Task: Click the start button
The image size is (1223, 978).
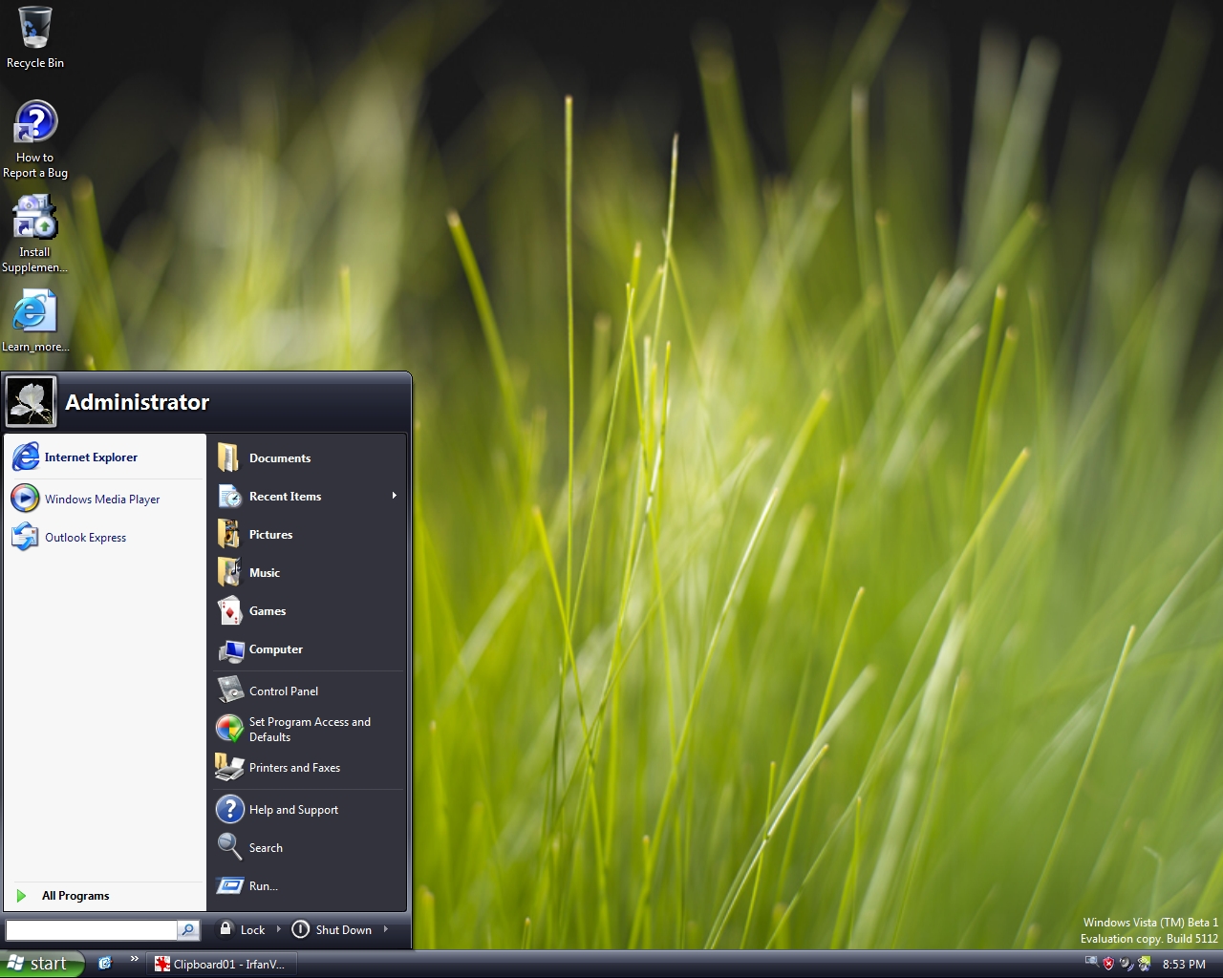Action: pyautogui.click(x=42, y=964)
